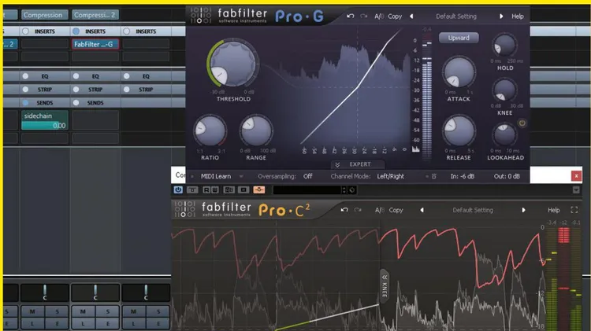This screenshot has width=591, height=331.
Task: Toggle A/B comparison in Pro-C 2
Action: (x=380, y=210)
